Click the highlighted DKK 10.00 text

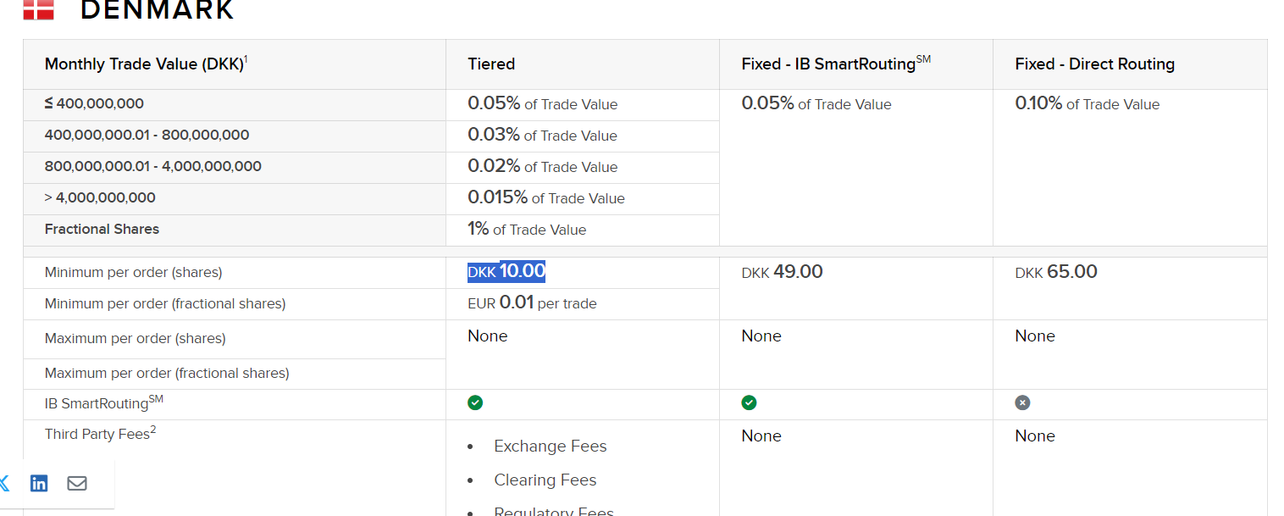pos(506,272)
